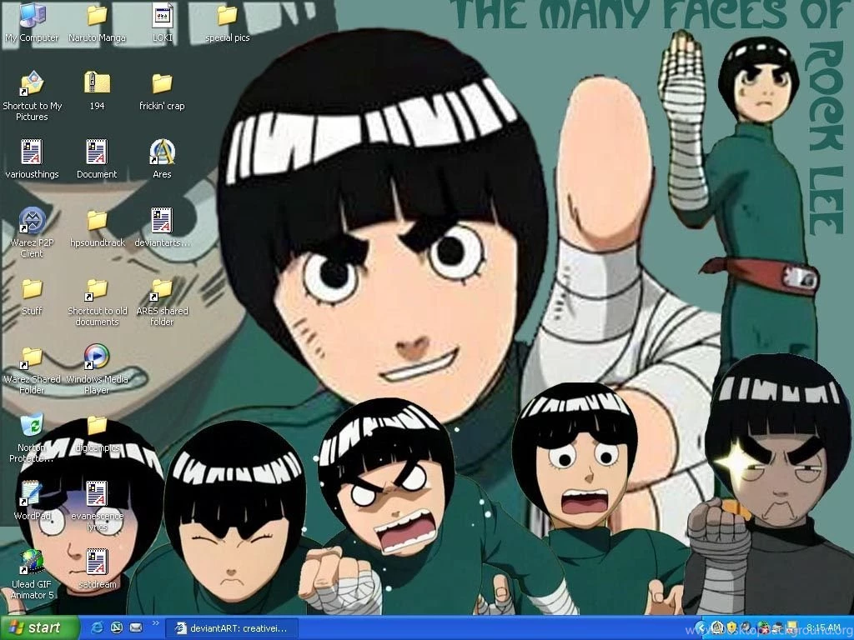
Task: Select the Norton Protected recycle bin icon
Action: (32, 438)
